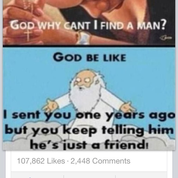Open the meme image in full view
178x178 pixels.
89,75
